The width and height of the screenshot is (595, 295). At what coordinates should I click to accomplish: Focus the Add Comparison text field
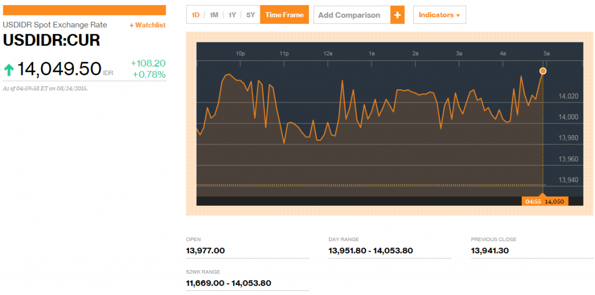[x=352, y=15]
